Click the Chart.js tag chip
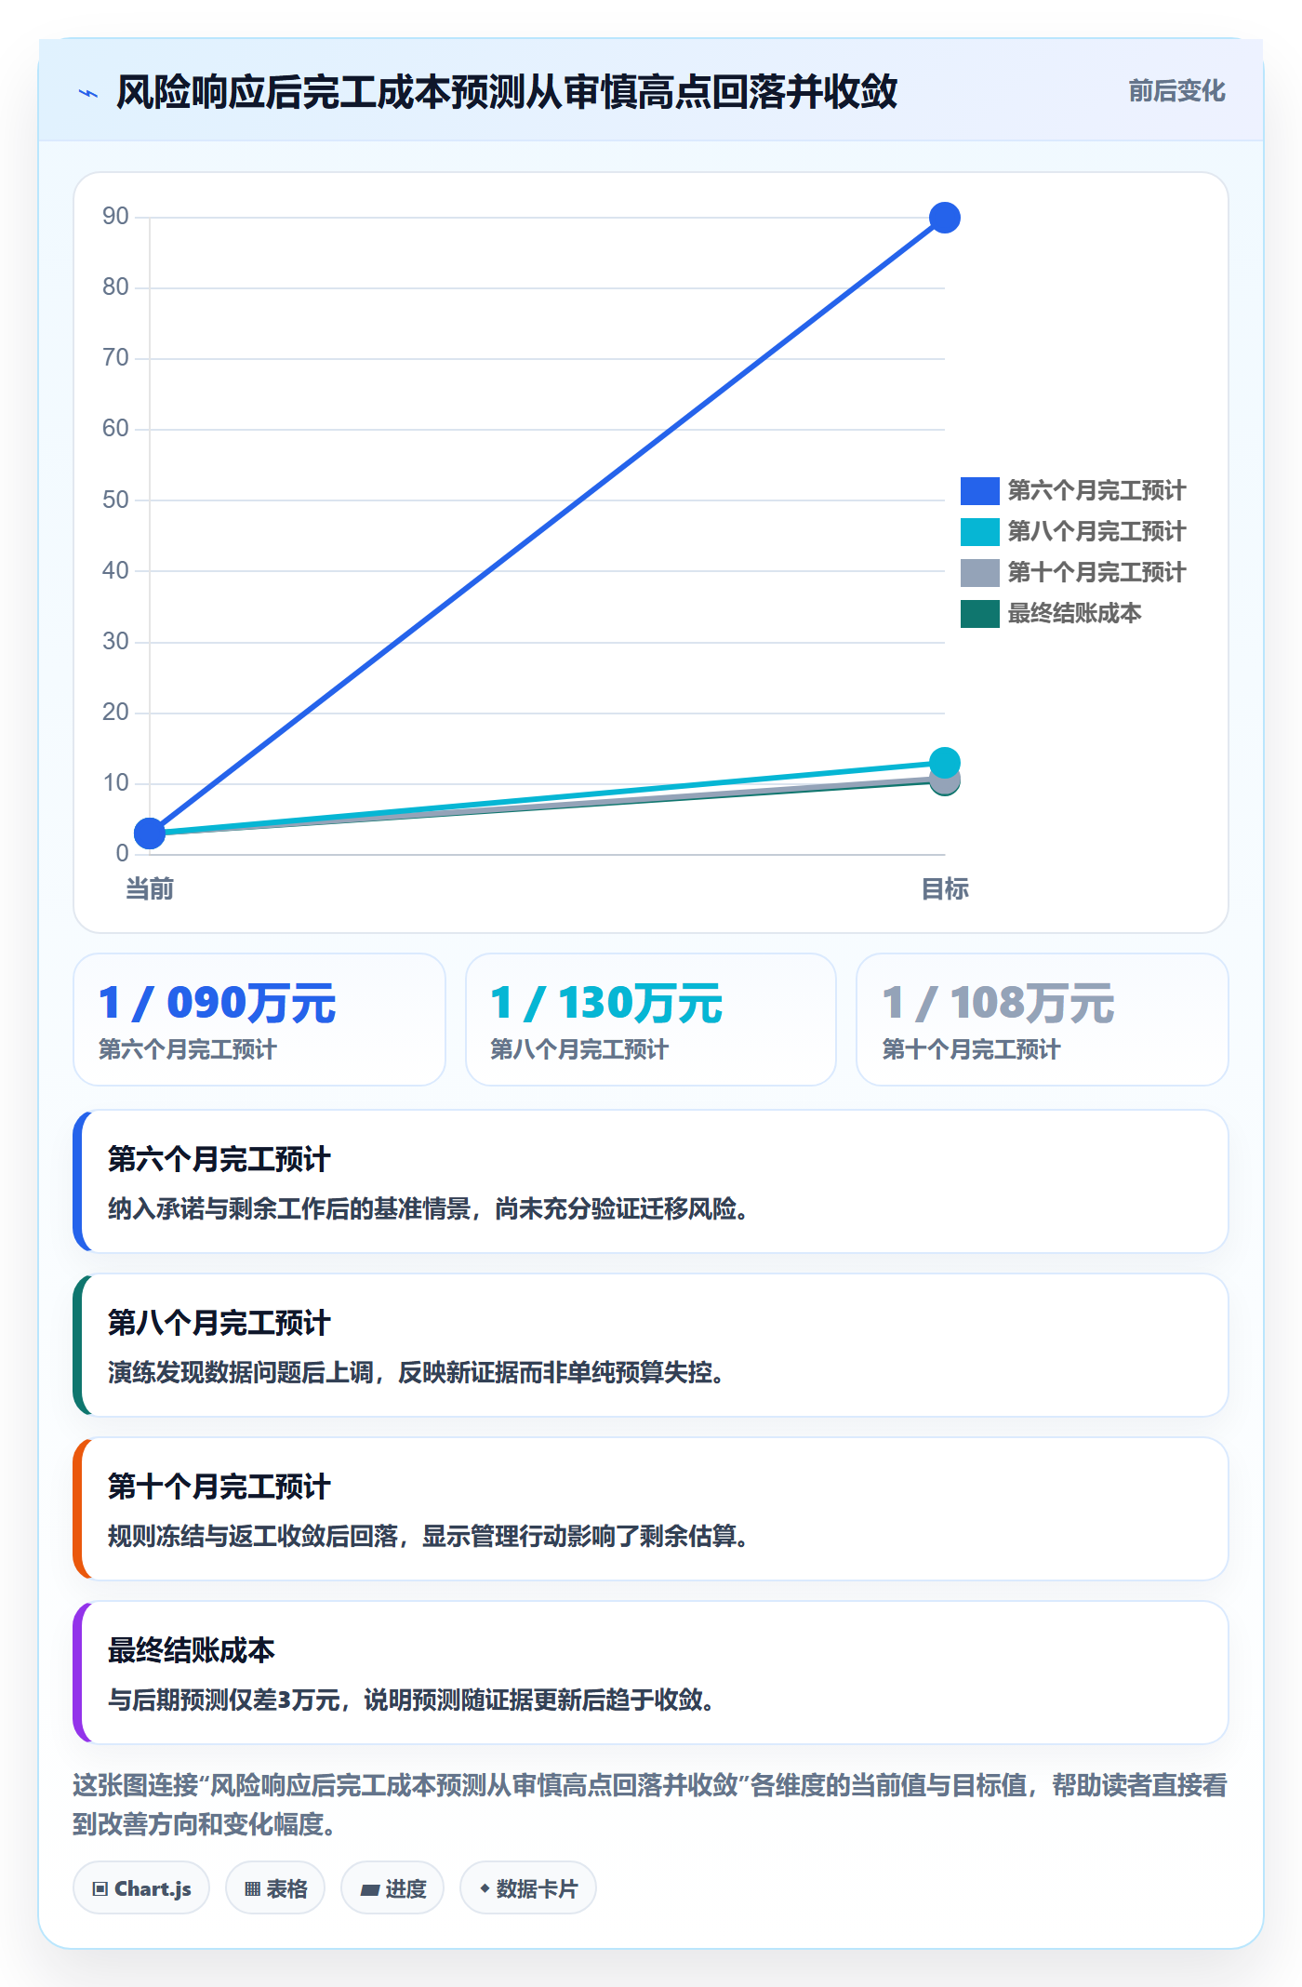 point(141,1888)
